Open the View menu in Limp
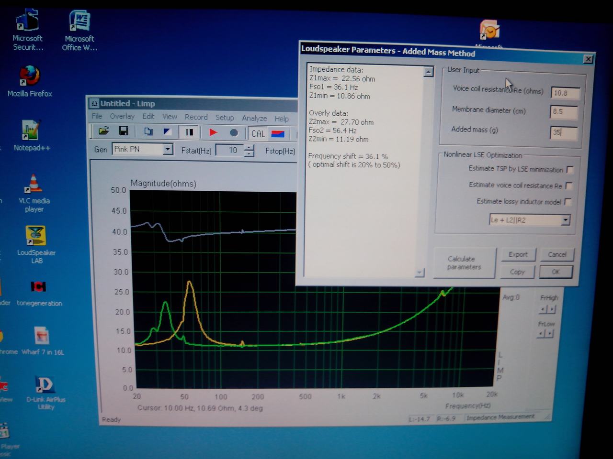This screenshot has height=459, width=613. (170, 117)
